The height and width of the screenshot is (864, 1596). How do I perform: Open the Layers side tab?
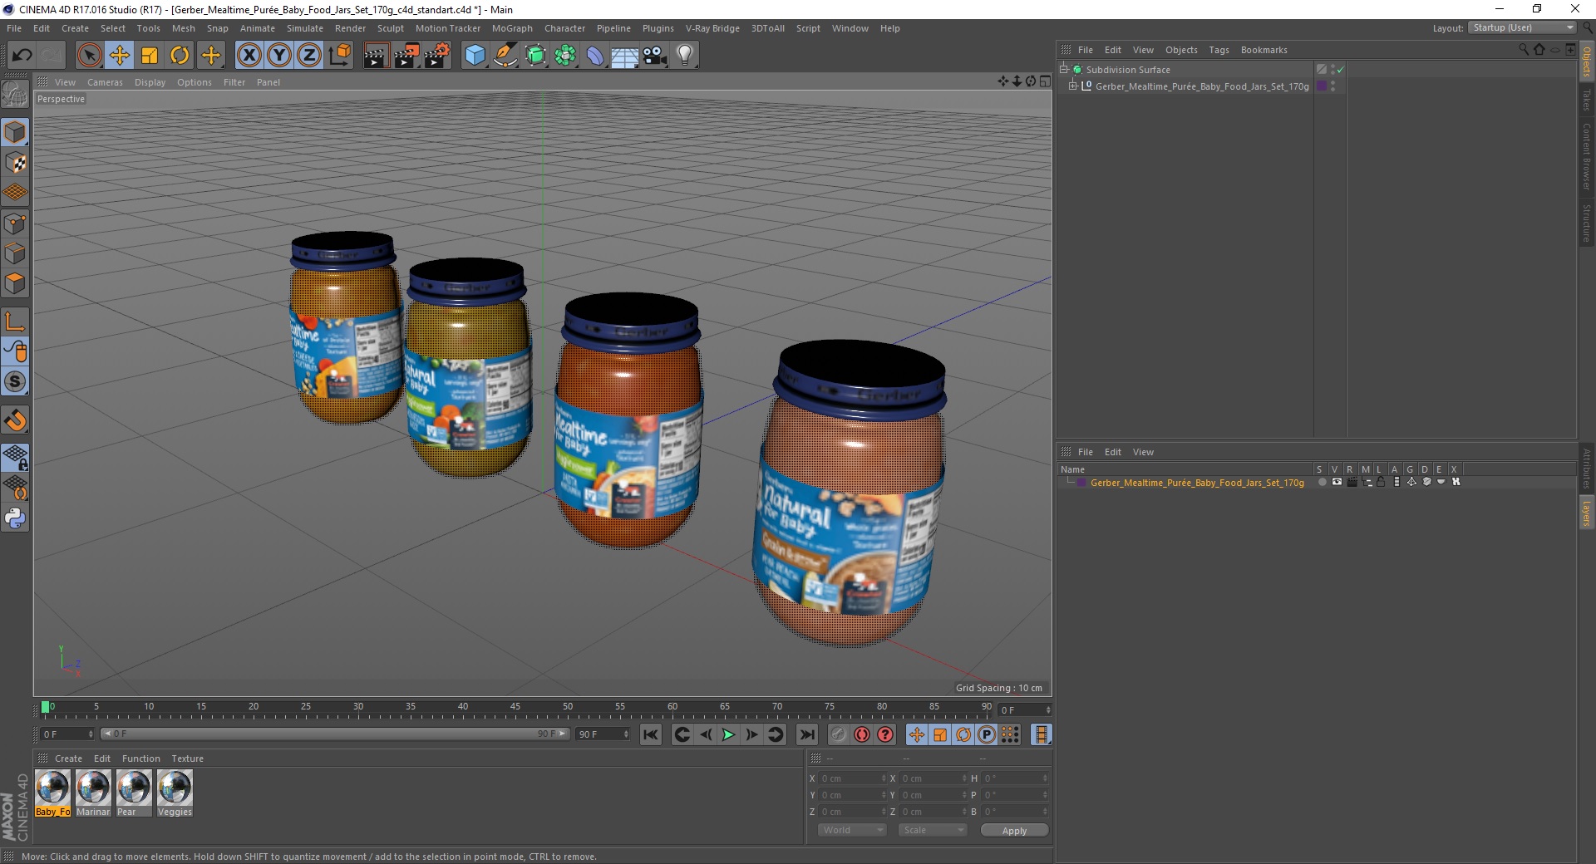click(1587, 513)
